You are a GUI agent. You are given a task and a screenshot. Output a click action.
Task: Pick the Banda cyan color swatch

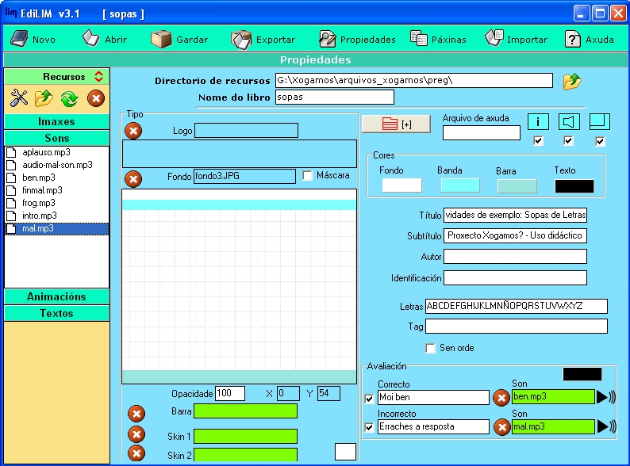pos(459,185)
